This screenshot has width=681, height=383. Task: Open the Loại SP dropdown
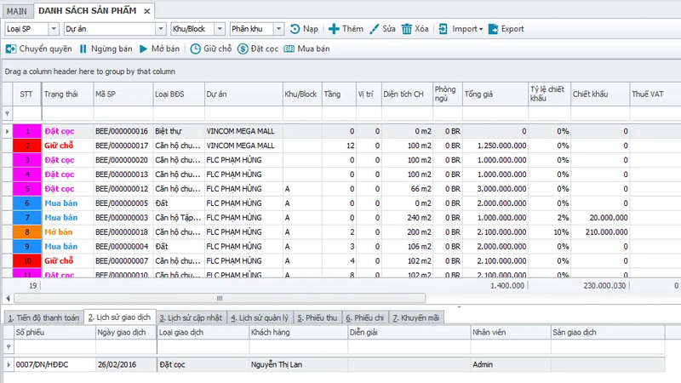tap(54, 29)
